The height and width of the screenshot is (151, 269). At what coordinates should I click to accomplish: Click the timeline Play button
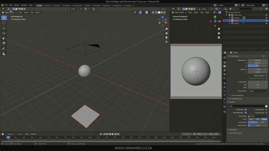(113, 134)
